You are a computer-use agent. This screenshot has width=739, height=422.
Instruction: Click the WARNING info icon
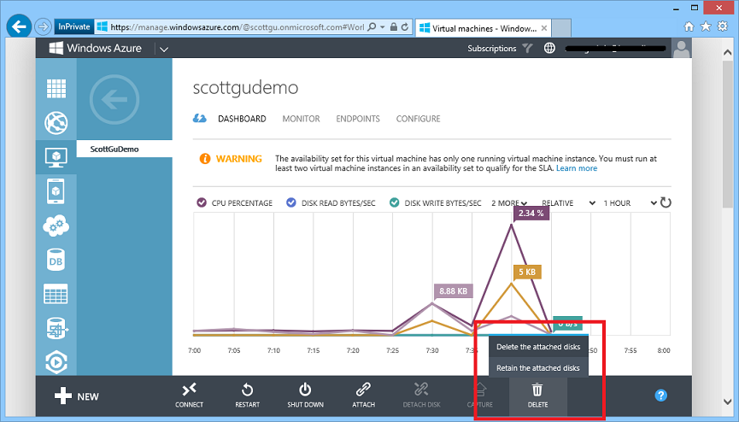tap(204, 159)
